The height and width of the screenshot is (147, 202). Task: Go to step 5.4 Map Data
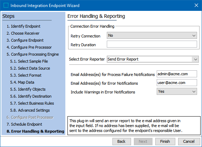coord(22,82)
